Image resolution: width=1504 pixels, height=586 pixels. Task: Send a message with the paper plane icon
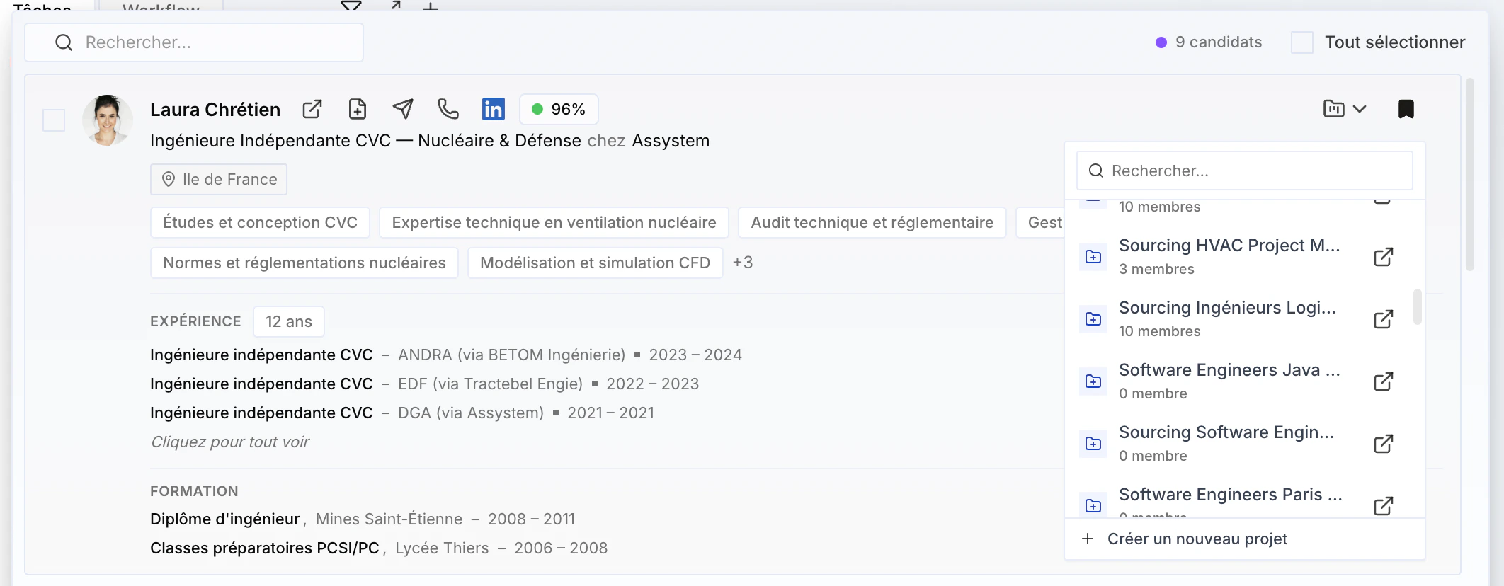tap(403, 109)
